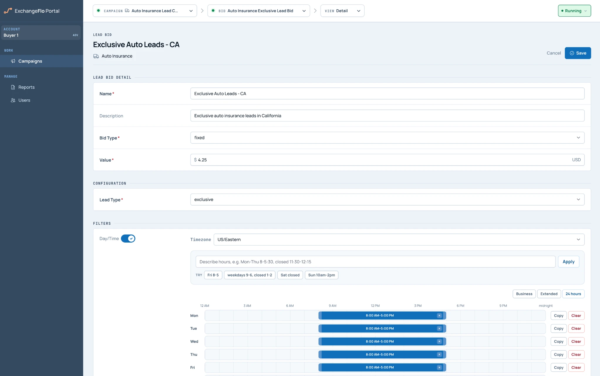
Task: Click the ExchangeFlo Portal logo icon
Action: click(x=8, y=11)
